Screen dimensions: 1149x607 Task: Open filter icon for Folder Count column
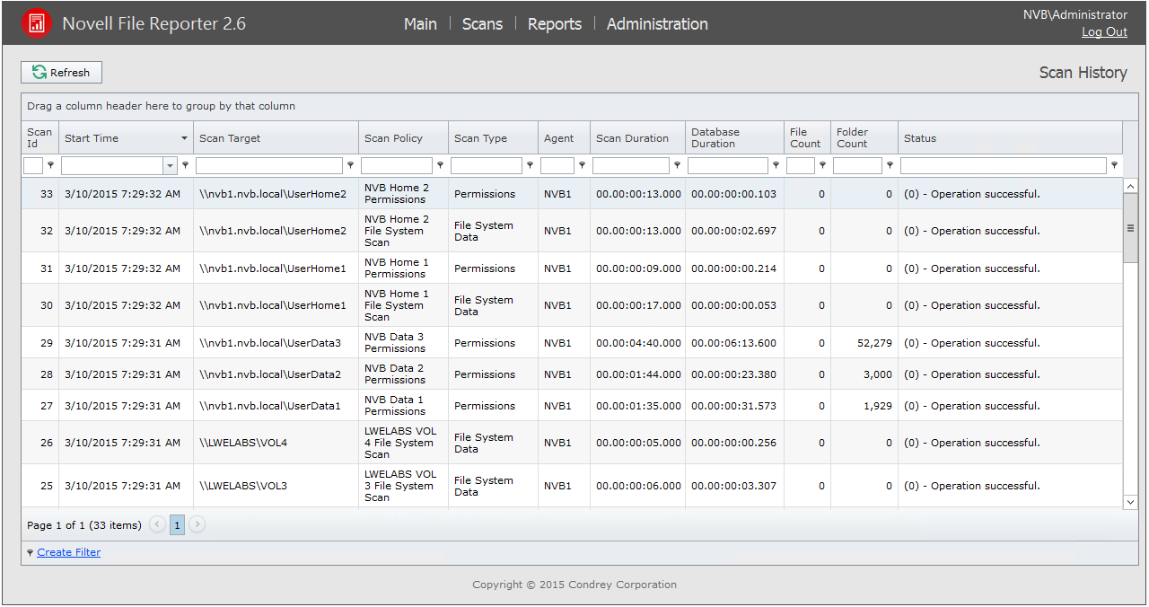pyautogui.click(x=890, y=165)
